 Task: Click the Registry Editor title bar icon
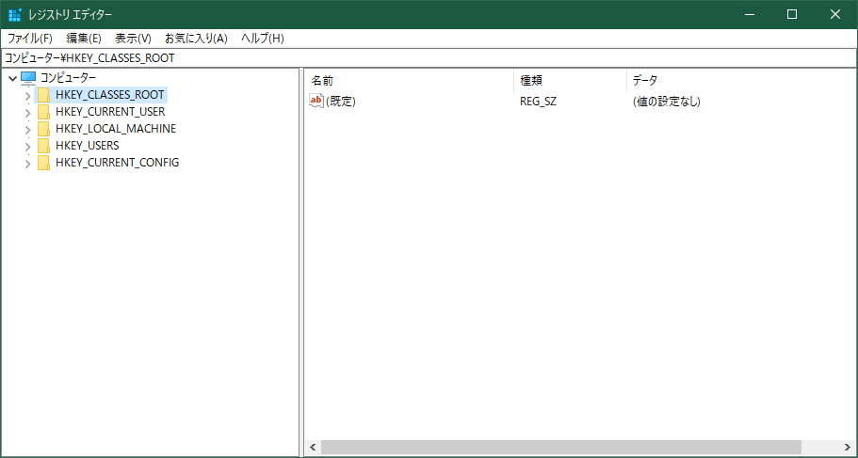14,14
